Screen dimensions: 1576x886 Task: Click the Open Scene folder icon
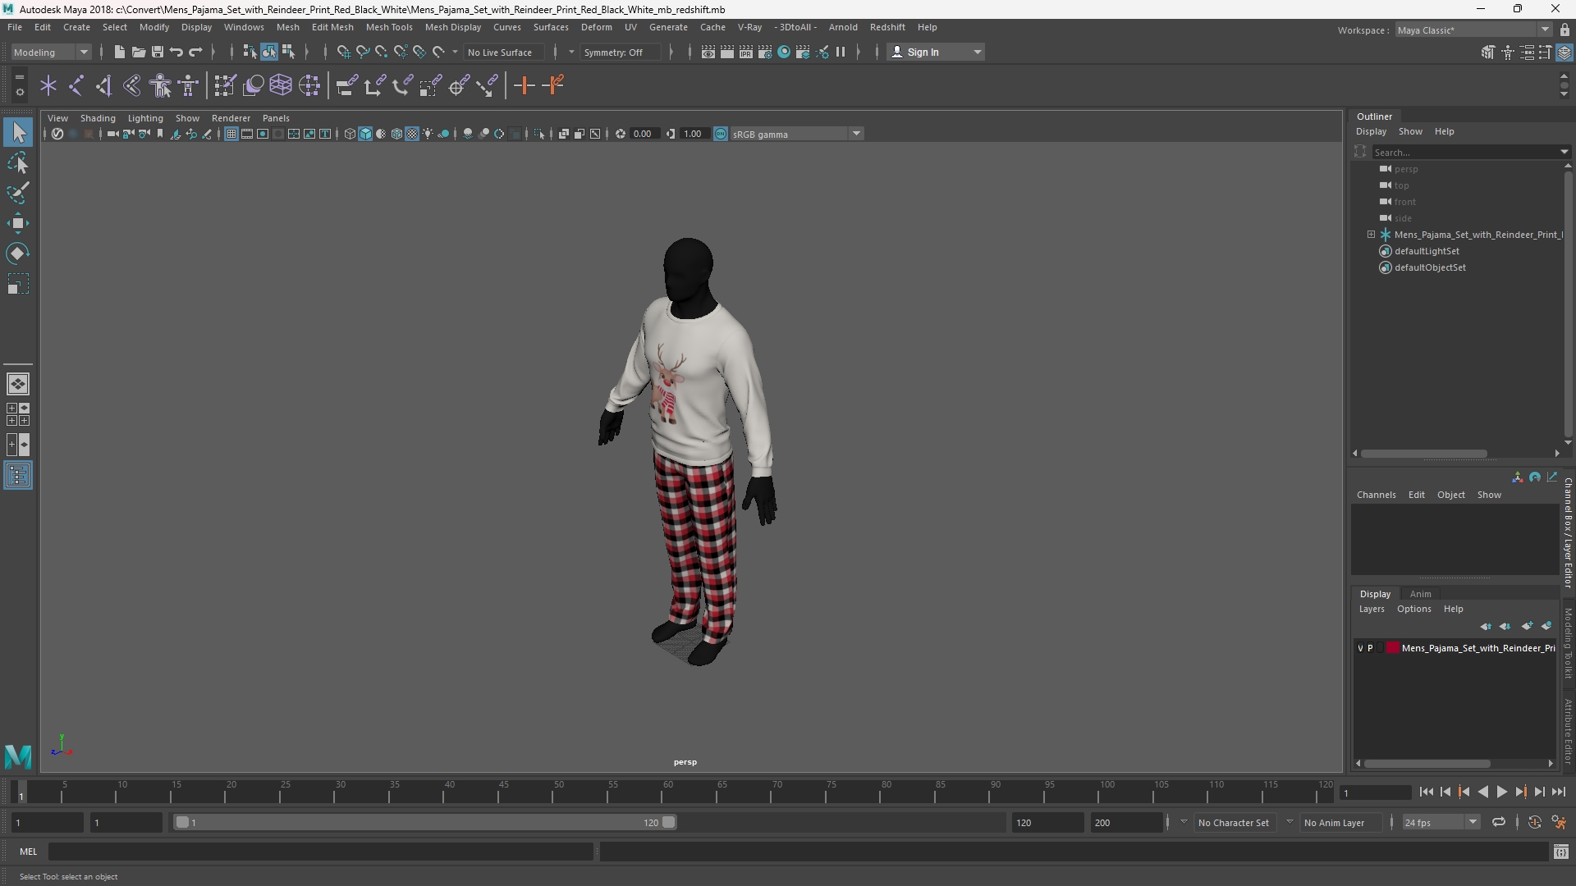point(138,53)
